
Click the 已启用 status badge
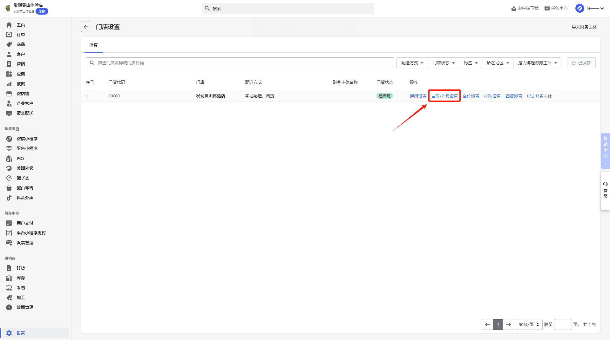[x=385, y=96]
